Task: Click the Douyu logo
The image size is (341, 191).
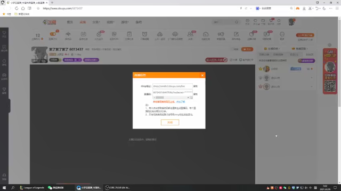Action: click(x=50, y=22)
